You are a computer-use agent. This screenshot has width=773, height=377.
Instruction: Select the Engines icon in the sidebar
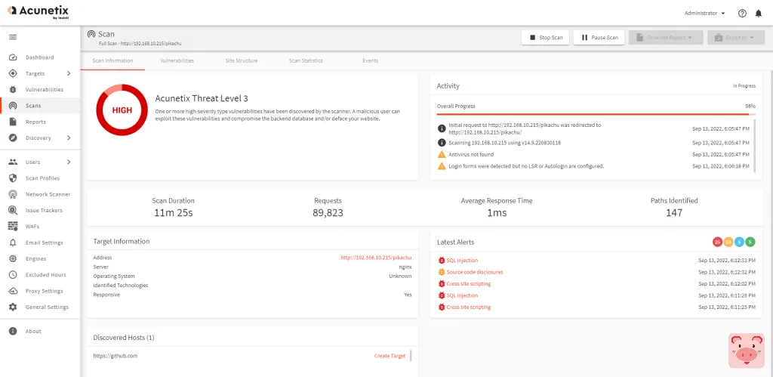[12, 258]
